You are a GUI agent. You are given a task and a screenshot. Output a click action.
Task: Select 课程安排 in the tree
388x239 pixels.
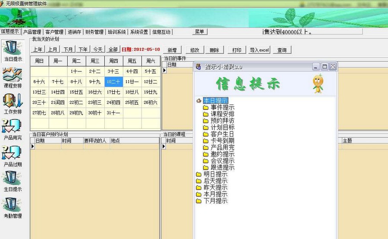(222, 114)
